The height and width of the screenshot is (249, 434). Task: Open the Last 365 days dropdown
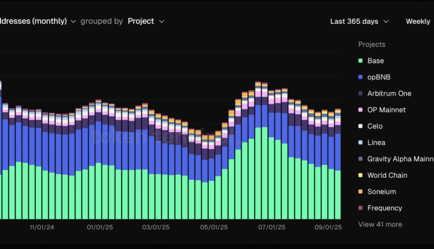[359, 21]
